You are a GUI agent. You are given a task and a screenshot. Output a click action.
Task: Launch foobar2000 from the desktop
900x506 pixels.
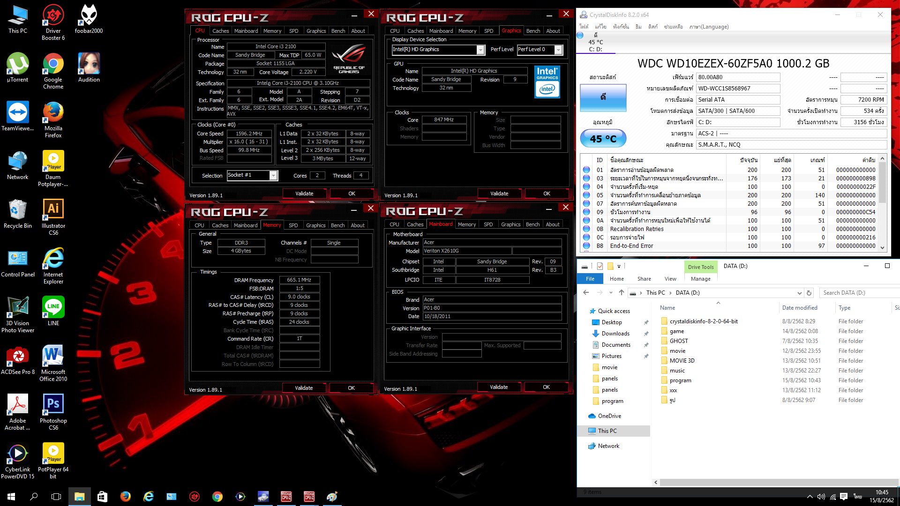point(89,19)
